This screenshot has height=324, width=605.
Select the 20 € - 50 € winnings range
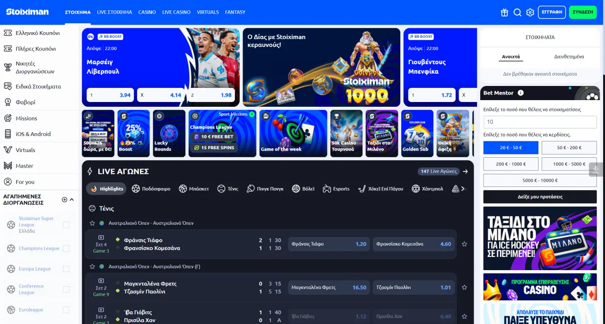(510, 148)
